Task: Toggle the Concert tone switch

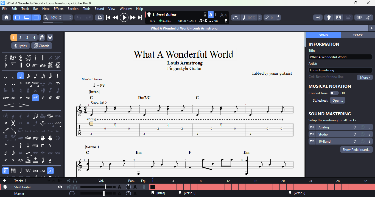Action: click(x=334, y=93)
